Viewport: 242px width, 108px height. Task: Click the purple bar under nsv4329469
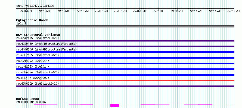coord(125,46)
